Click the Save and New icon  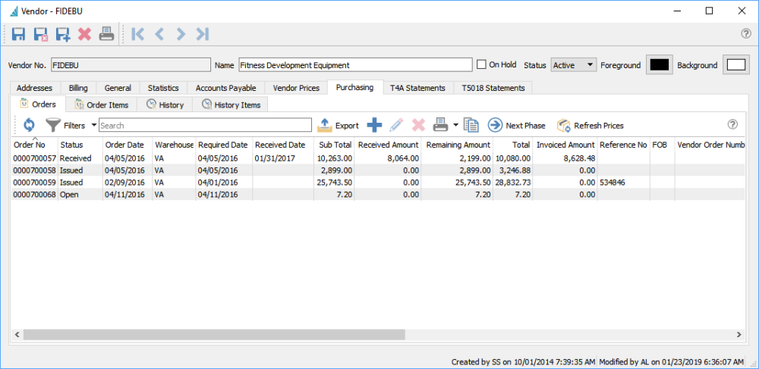63,34
